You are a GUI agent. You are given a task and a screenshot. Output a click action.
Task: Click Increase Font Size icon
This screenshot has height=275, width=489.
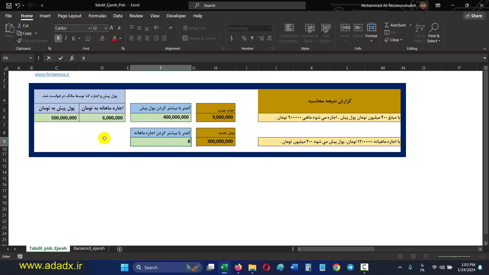[x=112, y=28]
